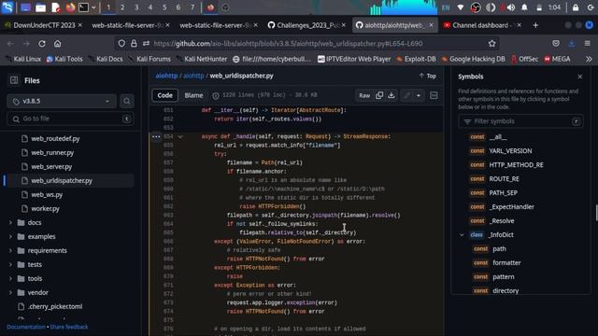Edit this file with pencil icon
598x336 pixels.
pos(407,95)
